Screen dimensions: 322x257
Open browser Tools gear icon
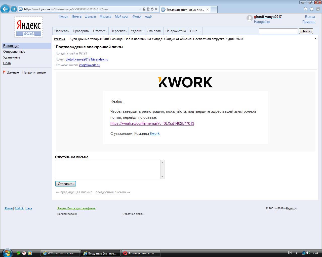click(x=318, y=9)
